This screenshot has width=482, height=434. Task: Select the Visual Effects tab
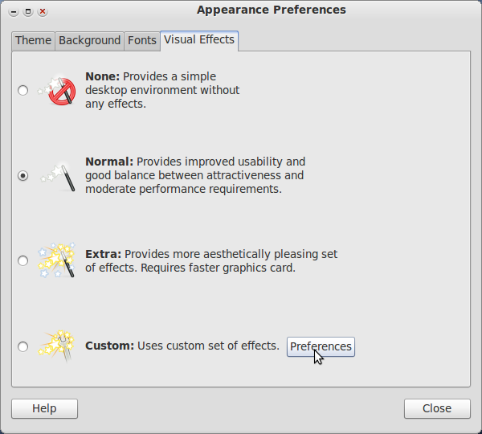coord(199,40)
